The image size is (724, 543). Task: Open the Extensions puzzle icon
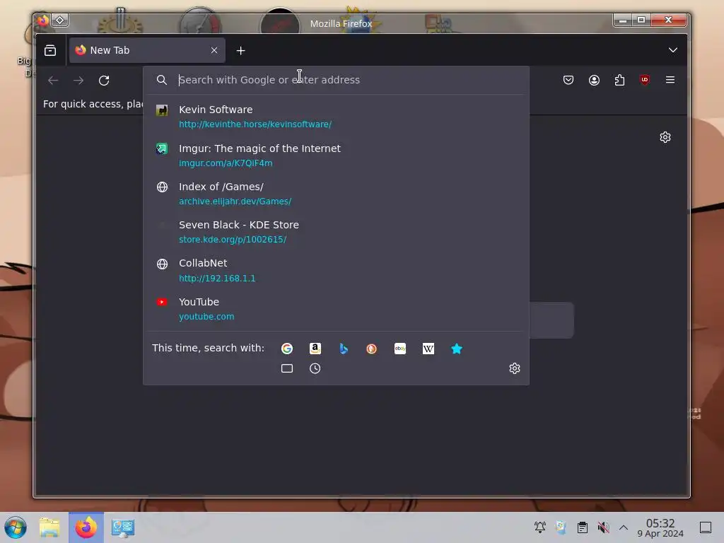coord(619,80)
